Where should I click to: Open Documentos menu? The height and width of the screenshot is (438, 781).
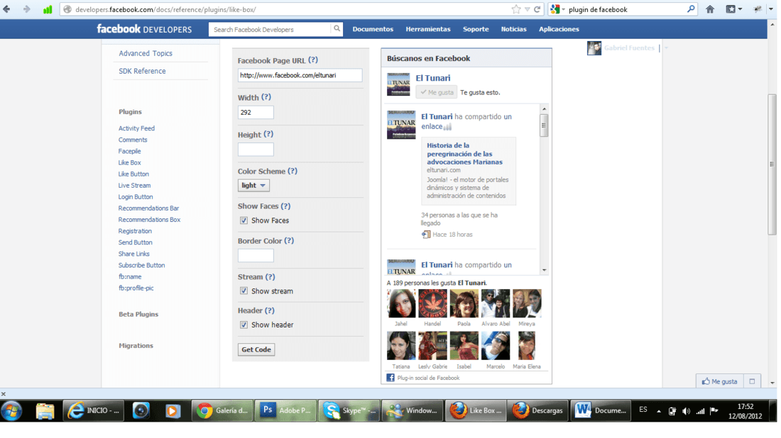[x=373, y=29]
